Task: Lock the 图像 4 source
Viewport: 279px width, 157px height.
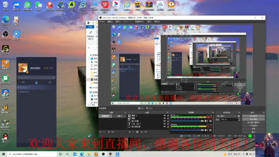Action: (168, 115)
